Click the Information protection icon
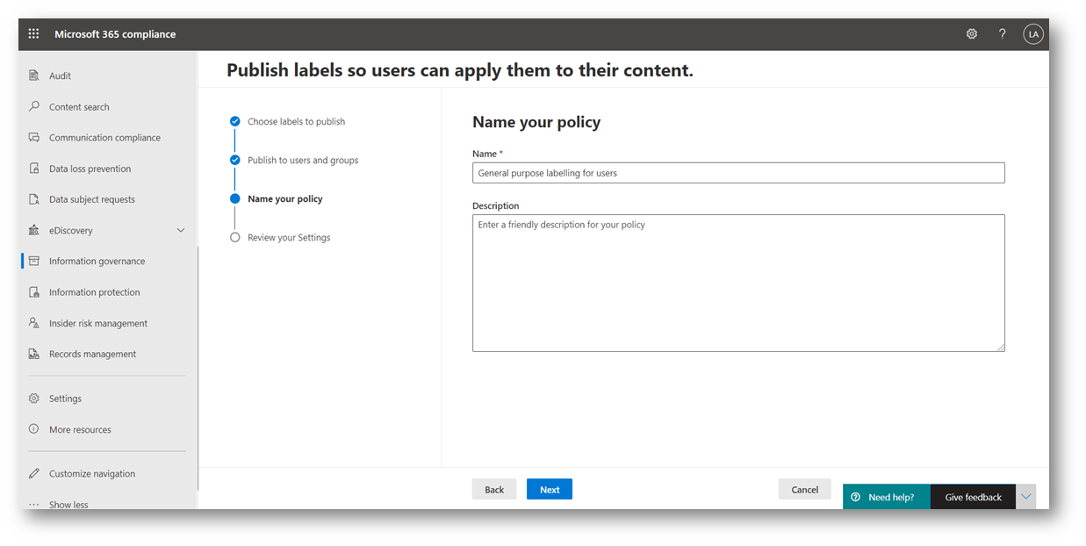 tap(34, 292)
